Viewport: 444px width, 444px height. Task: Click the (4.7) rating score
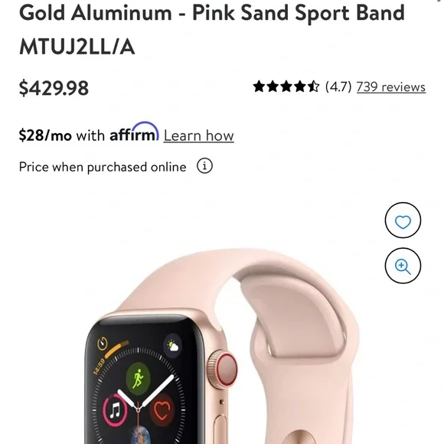[338, 87]
